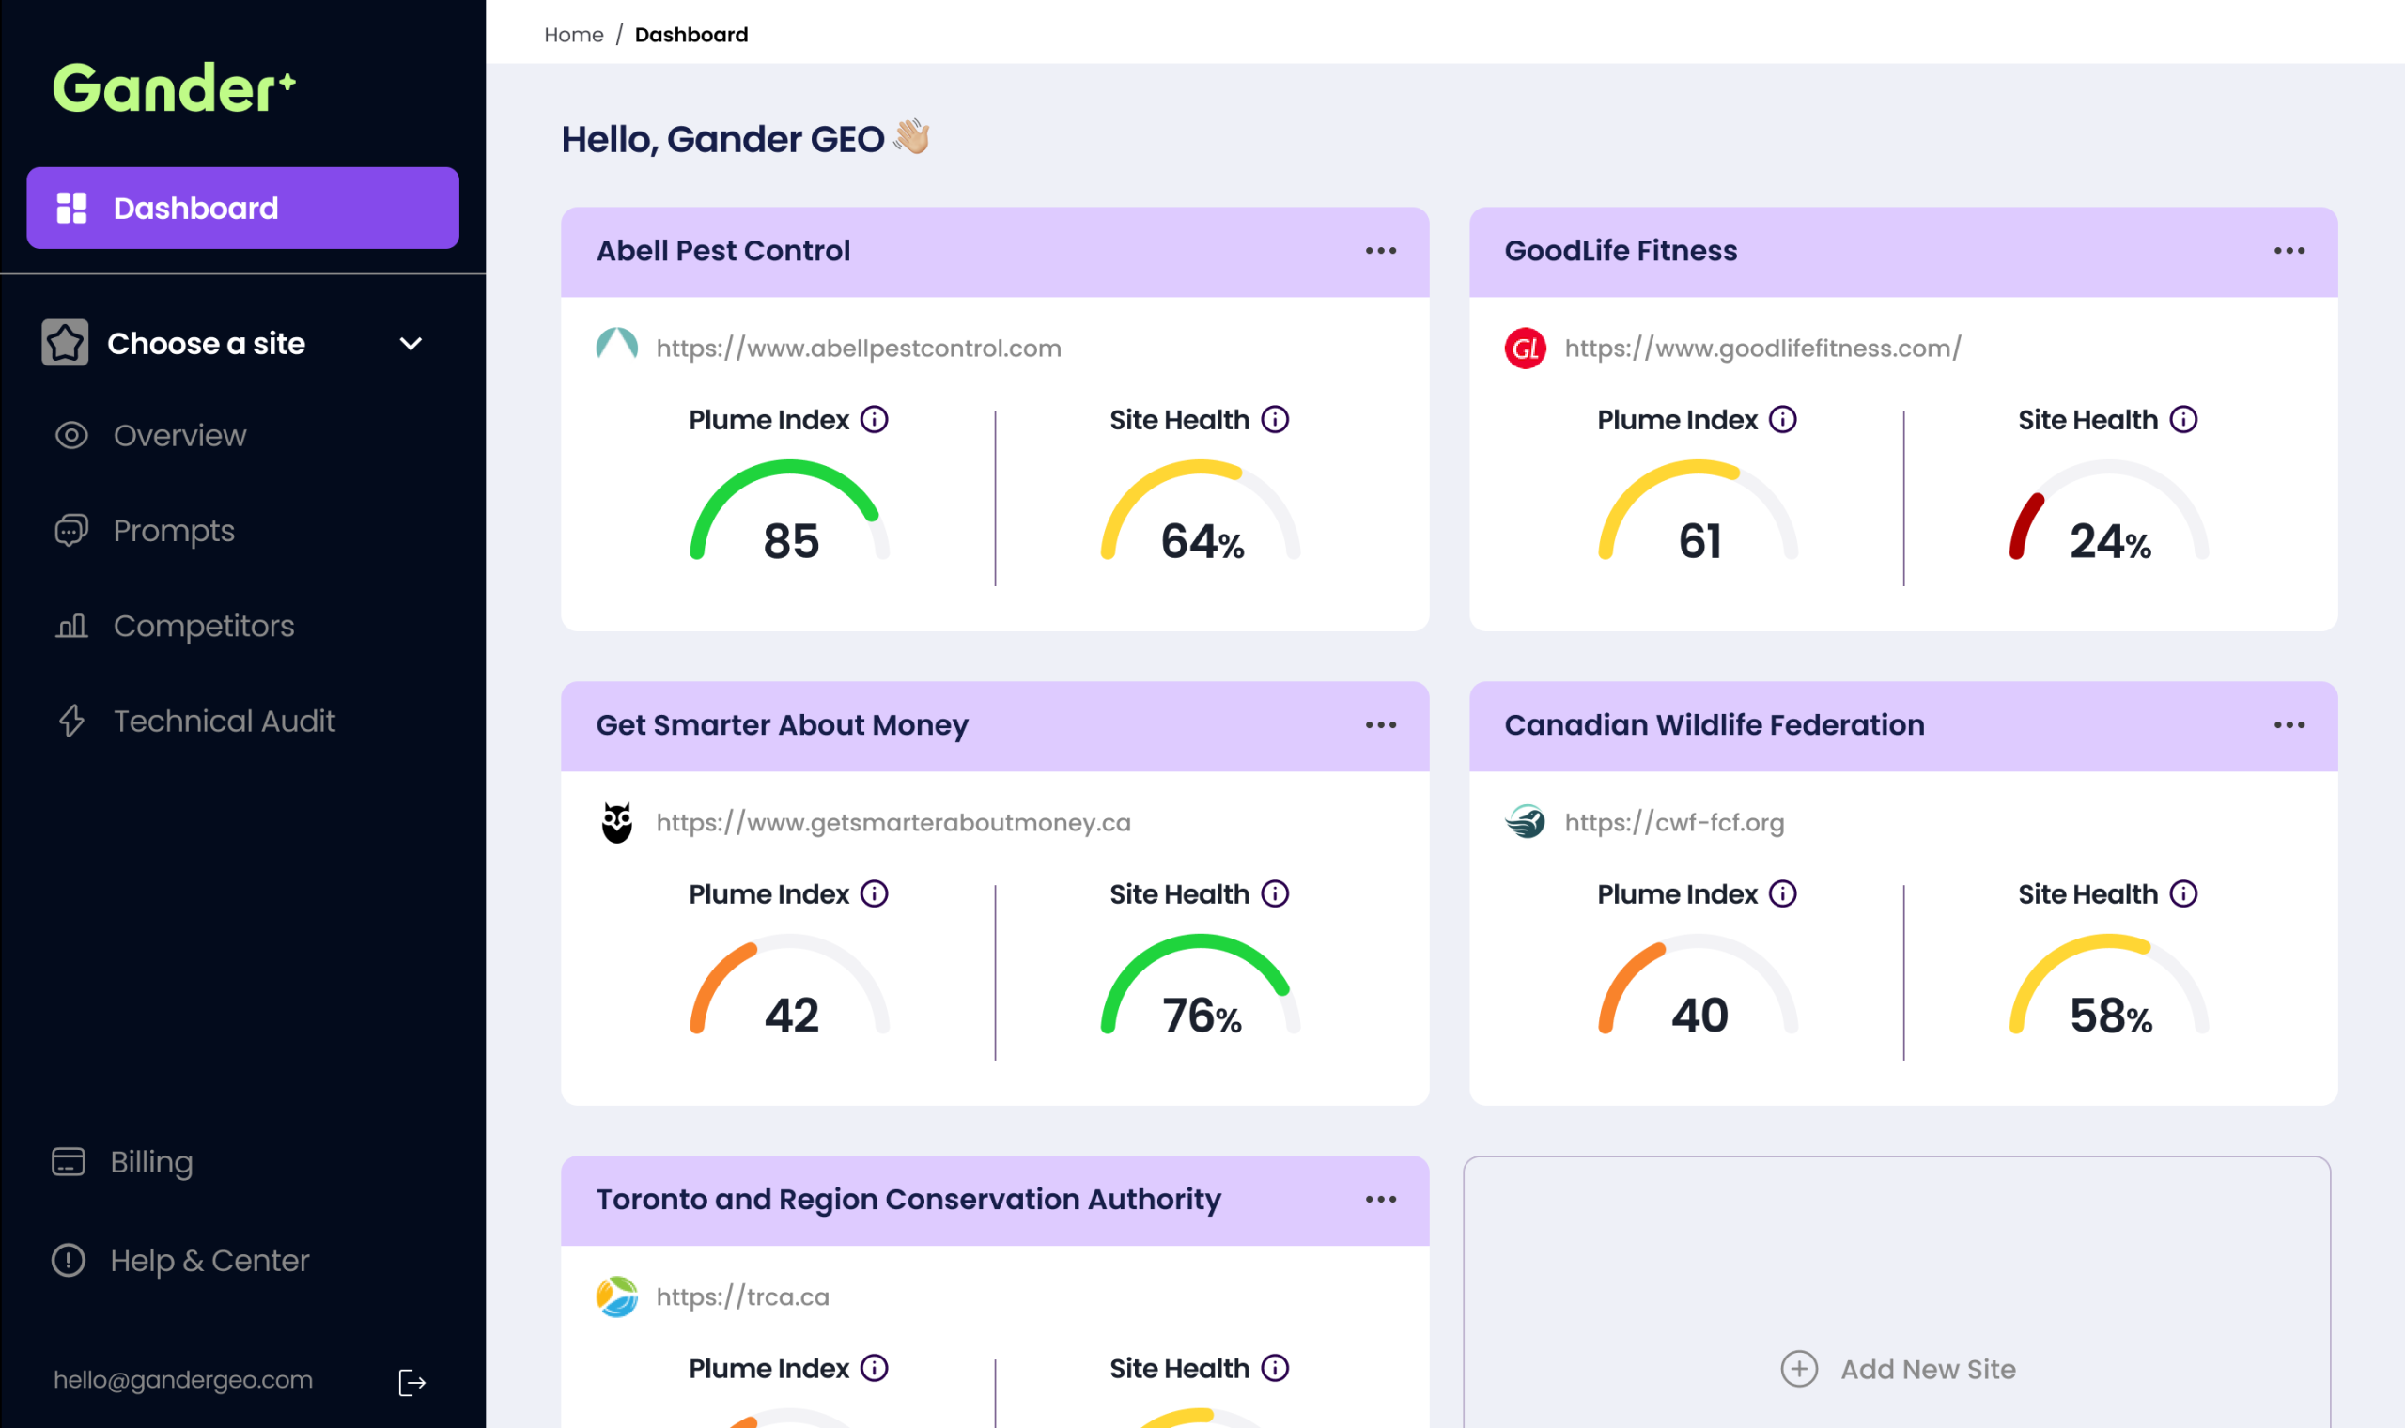Click the Toronto and Region Conservation Authority title
The height and width of the screenshot is (1428, 2405).
click(x=908, y=1199)
